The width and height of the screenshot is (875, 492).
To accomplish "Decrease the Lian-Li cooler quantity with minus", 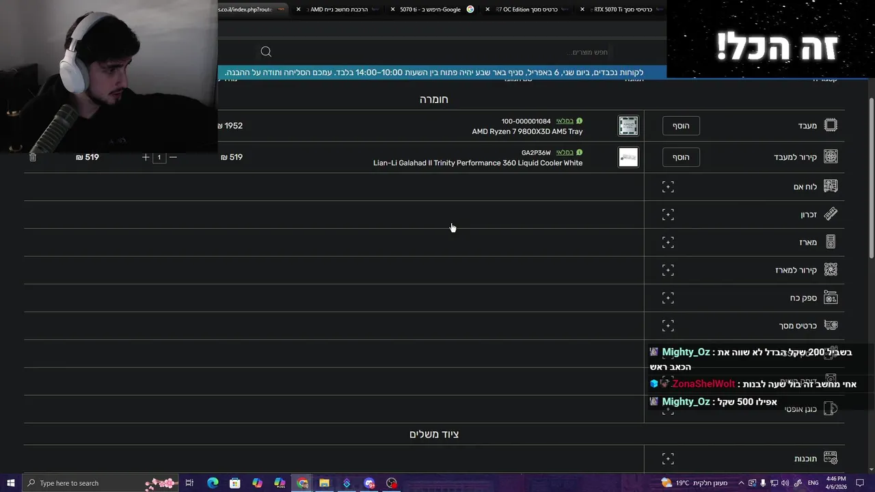I will point(173,157).
